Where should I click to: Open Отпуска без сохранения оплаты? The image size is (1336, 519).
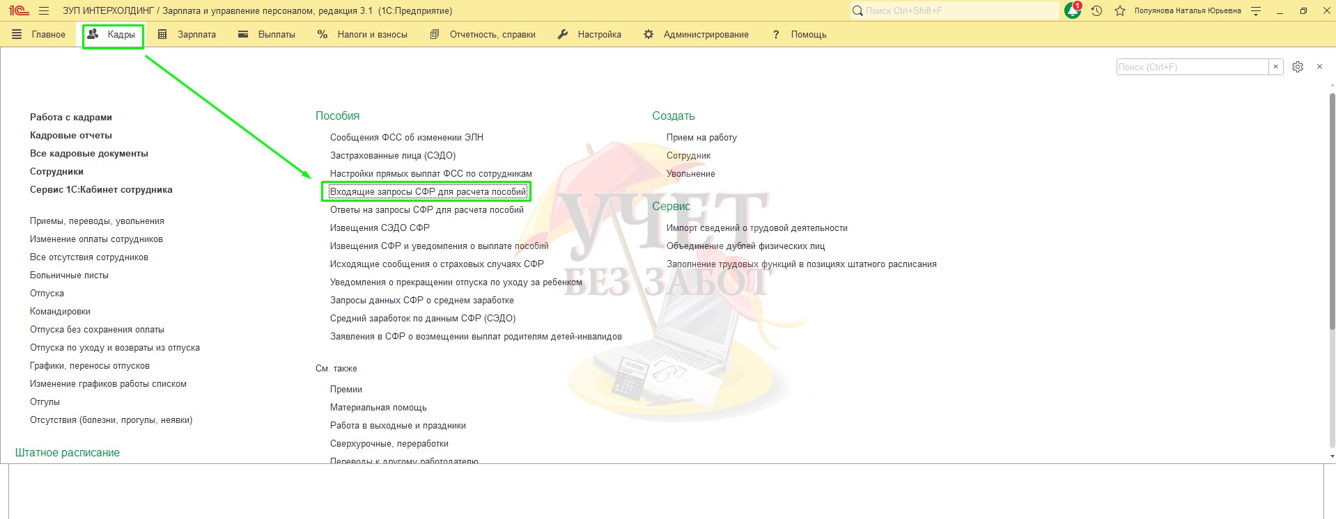97,330
